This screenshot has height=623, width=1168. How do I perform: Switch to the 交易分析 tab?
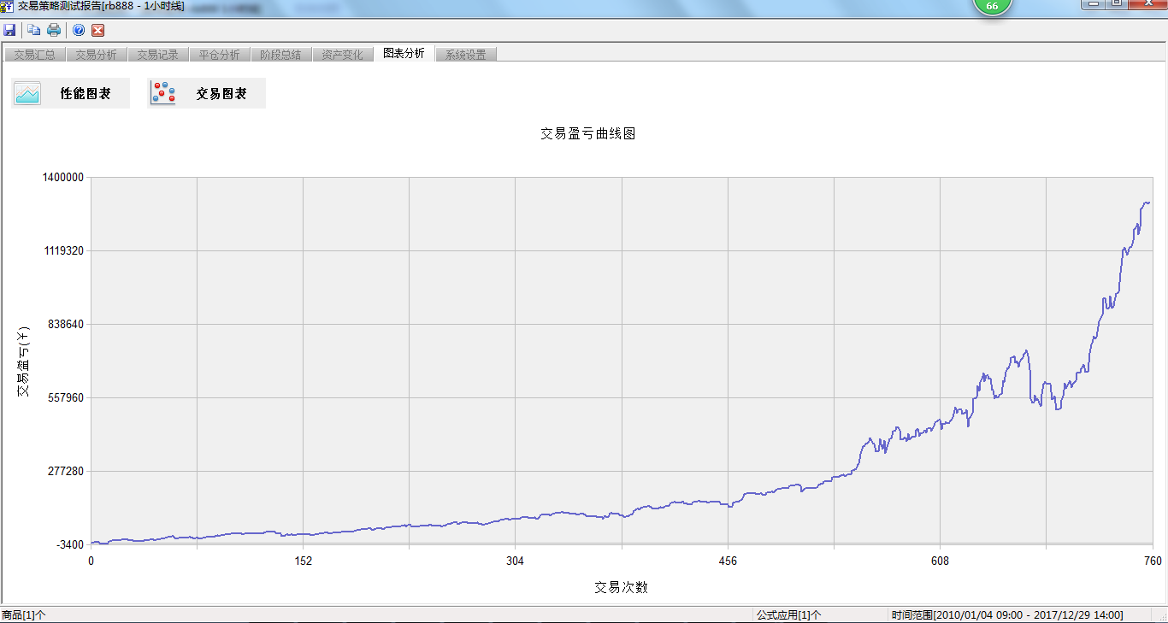[x=96, y=55]
